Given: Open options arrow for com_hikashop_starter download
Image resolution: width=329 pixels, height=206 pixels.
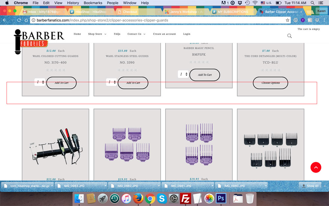Looking at the screenshot, I should click(52, 186).
